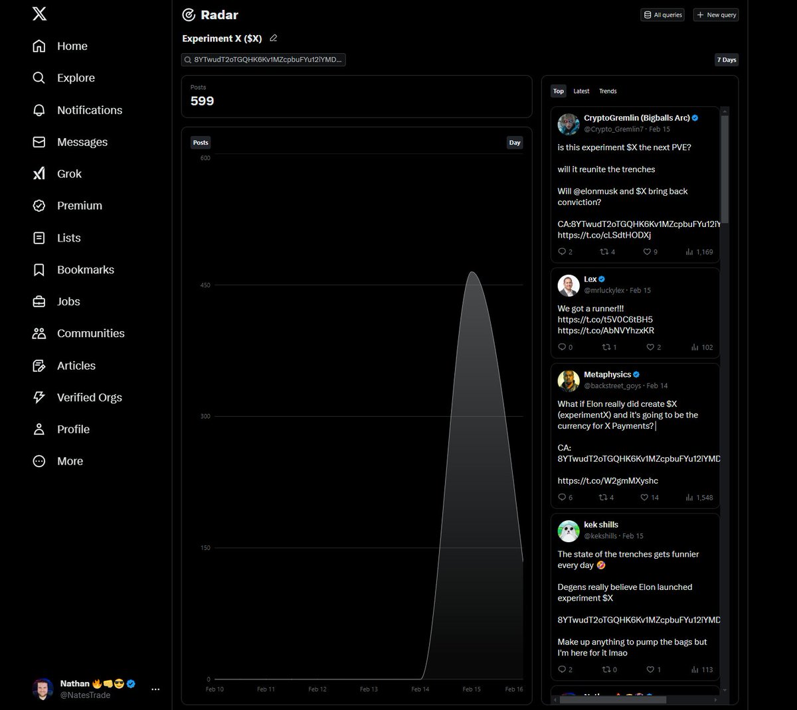Like the Metaphysics post
Viewport: 797px width, 710px height.
[x=650, y=498]
